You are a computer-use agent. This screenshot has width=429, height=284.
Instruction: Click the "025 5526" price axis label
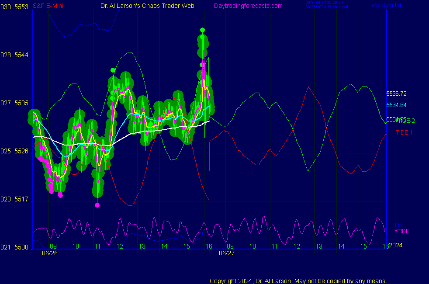click(14, 151)
